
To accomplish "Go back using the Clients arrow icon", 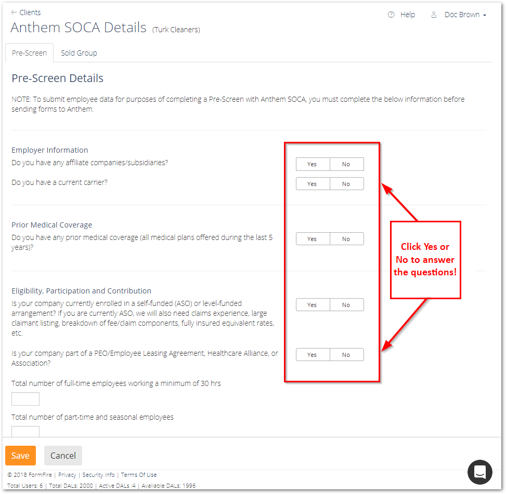I will [14, 12].
